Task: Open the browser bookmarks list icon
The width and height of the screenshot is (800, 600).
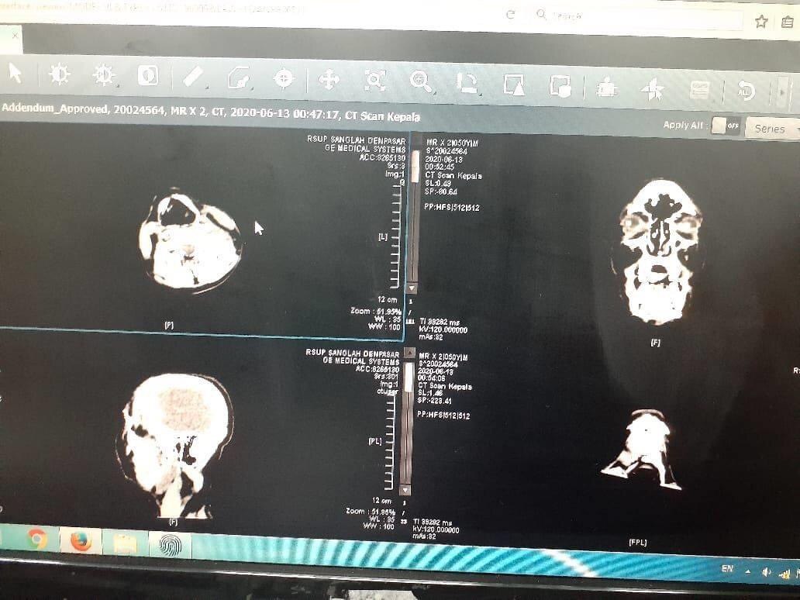Action: [788, 22]
